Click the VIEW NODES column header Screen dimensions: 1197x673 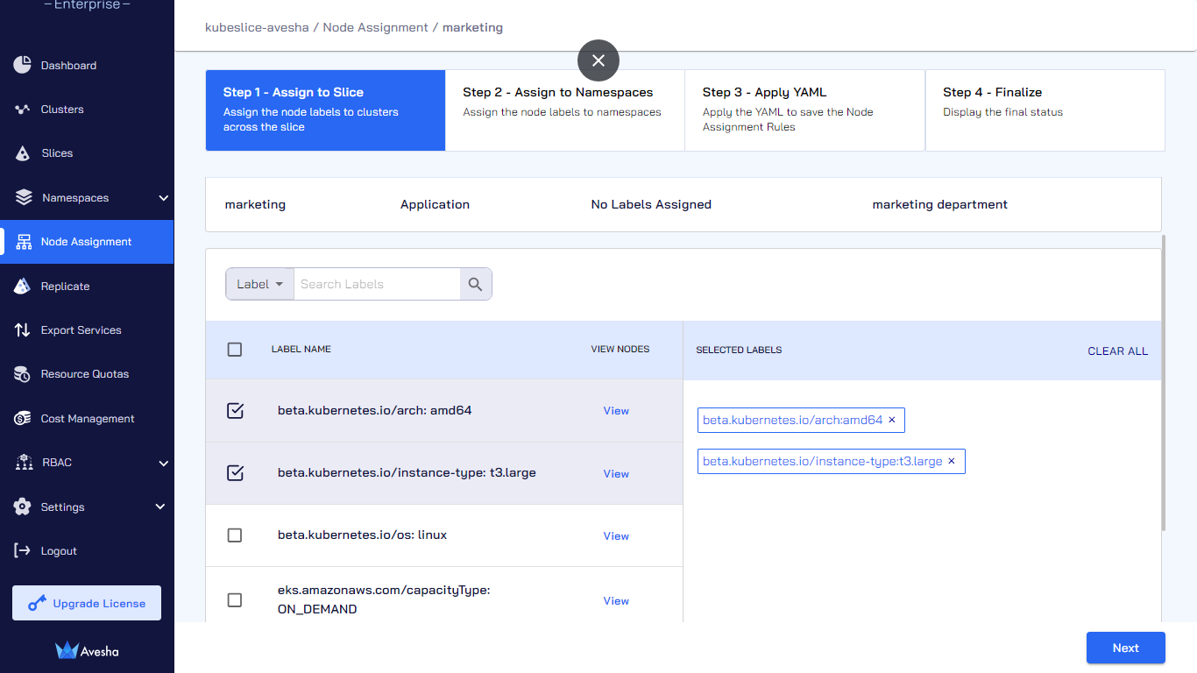(x=620, y=349)
